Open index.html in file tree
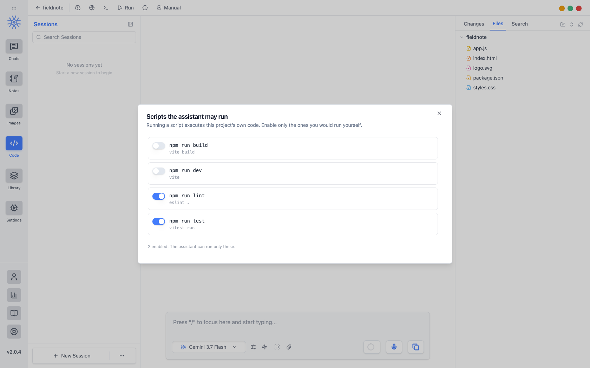This screenshot has width=590, height=368. coord(485,58)
